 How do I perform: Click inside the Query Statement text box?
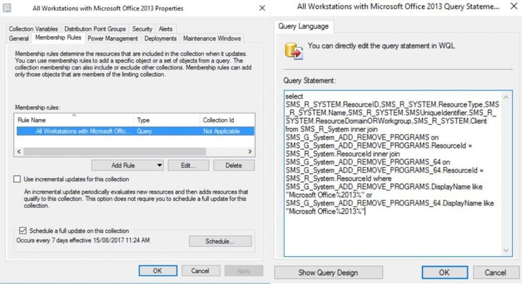tap(393, 173)
